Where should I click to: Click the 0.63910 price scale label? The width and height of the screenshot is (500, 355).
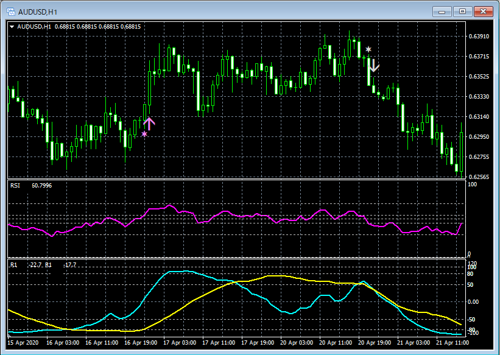click(477, 37)
